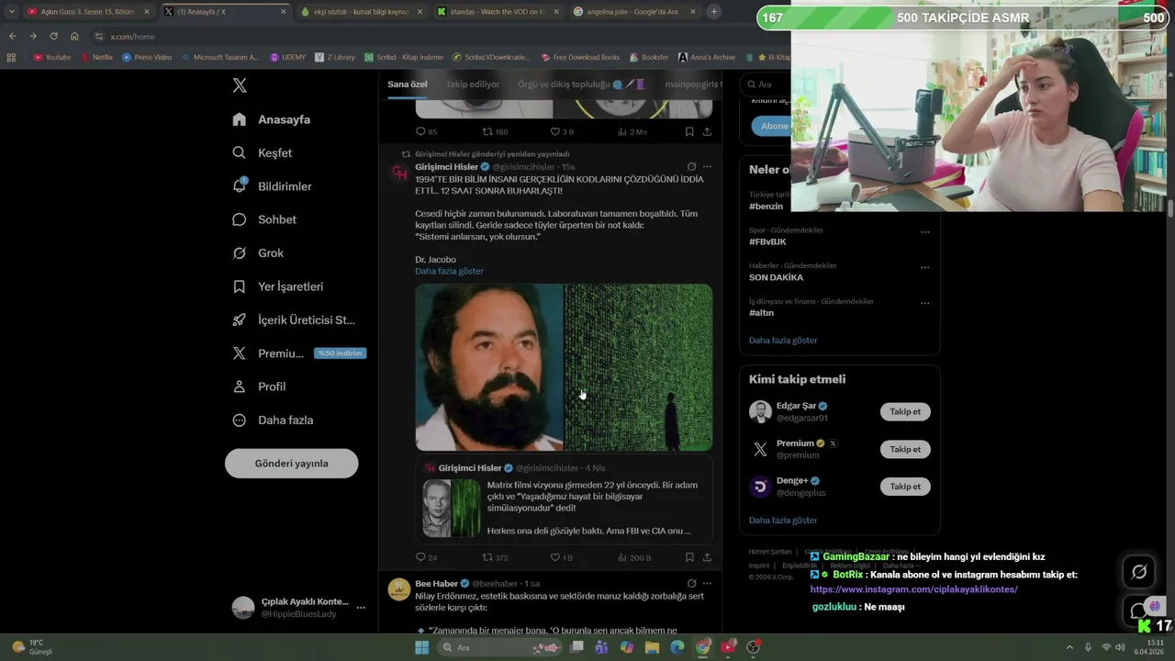Reply to the post with 24 comments
The image size is (1175, 661).
coord(426,557)
